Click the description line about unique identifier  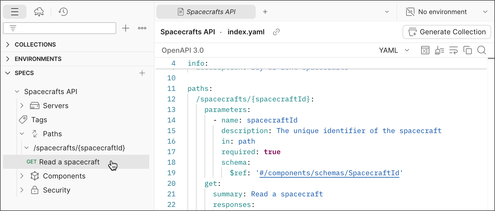(332, 131)
